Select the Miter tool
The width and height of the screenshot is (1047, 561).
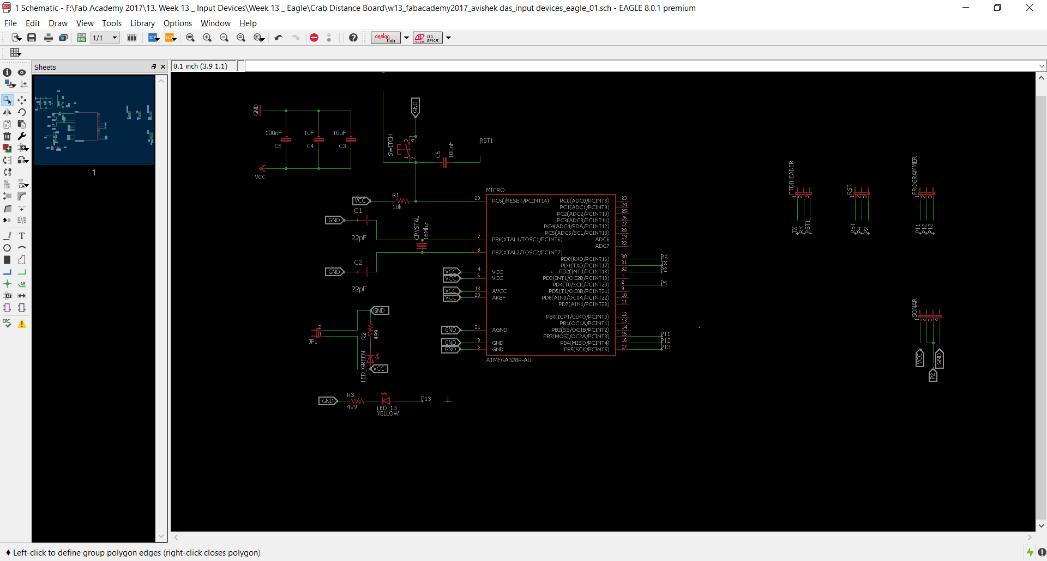(x=22, y=196)
